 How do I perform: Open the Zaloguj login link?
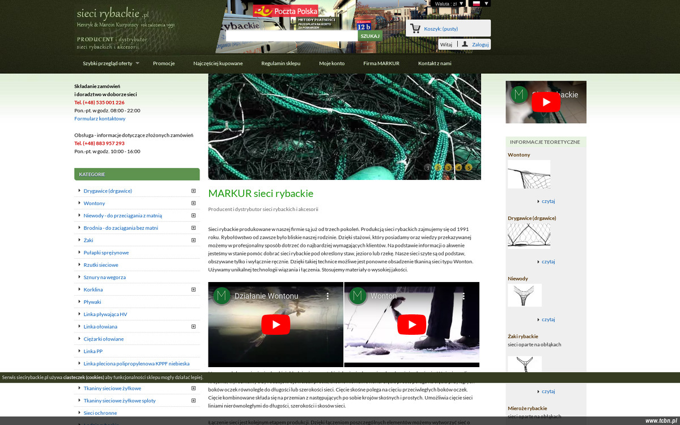(x=481, y=44)
